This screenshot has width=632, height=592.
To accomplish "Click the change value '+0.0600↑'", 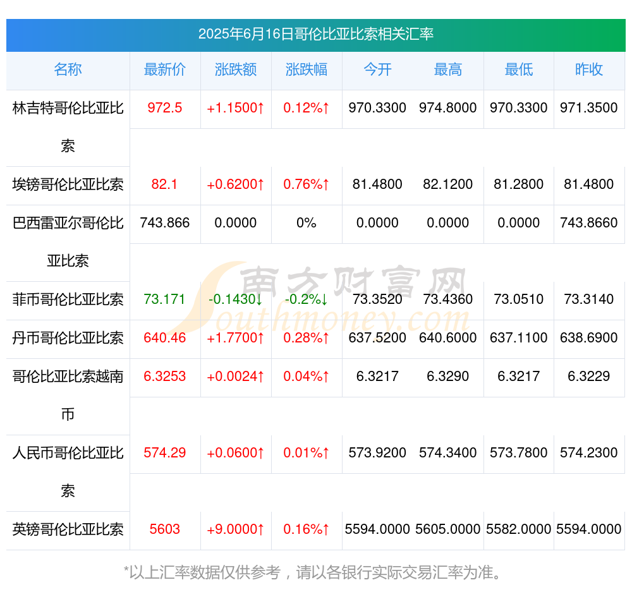I will tap(235, 452).
